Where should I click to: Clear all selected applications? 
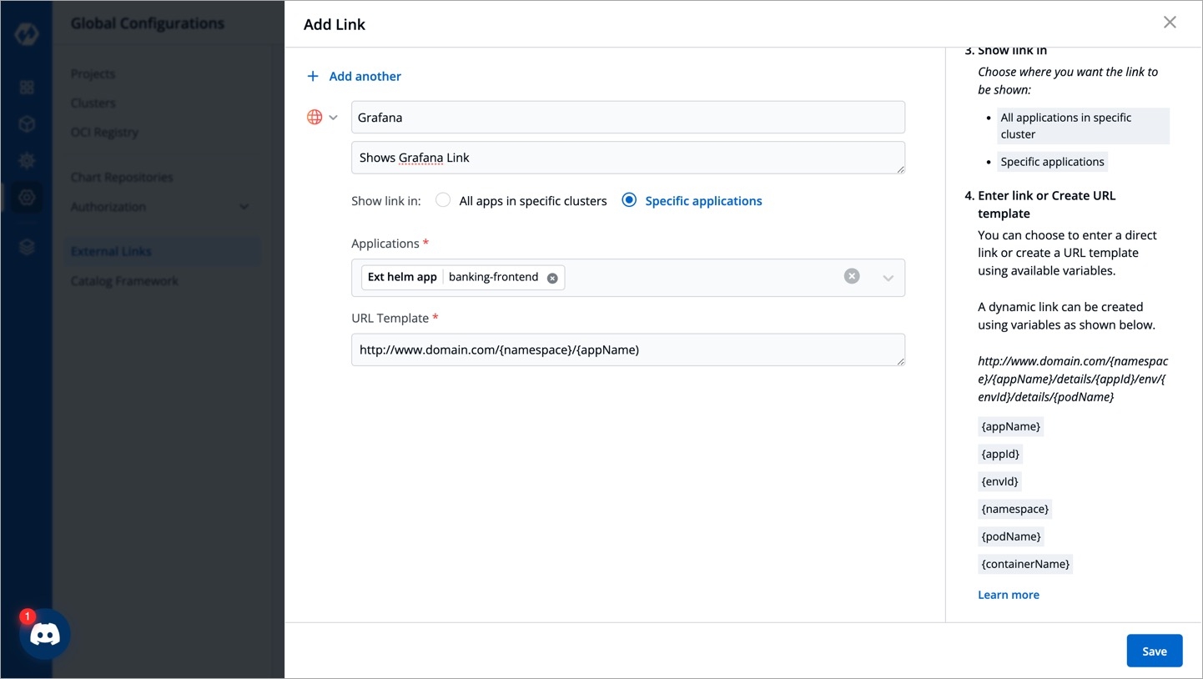pyautogui.click(x=851, y=276)
